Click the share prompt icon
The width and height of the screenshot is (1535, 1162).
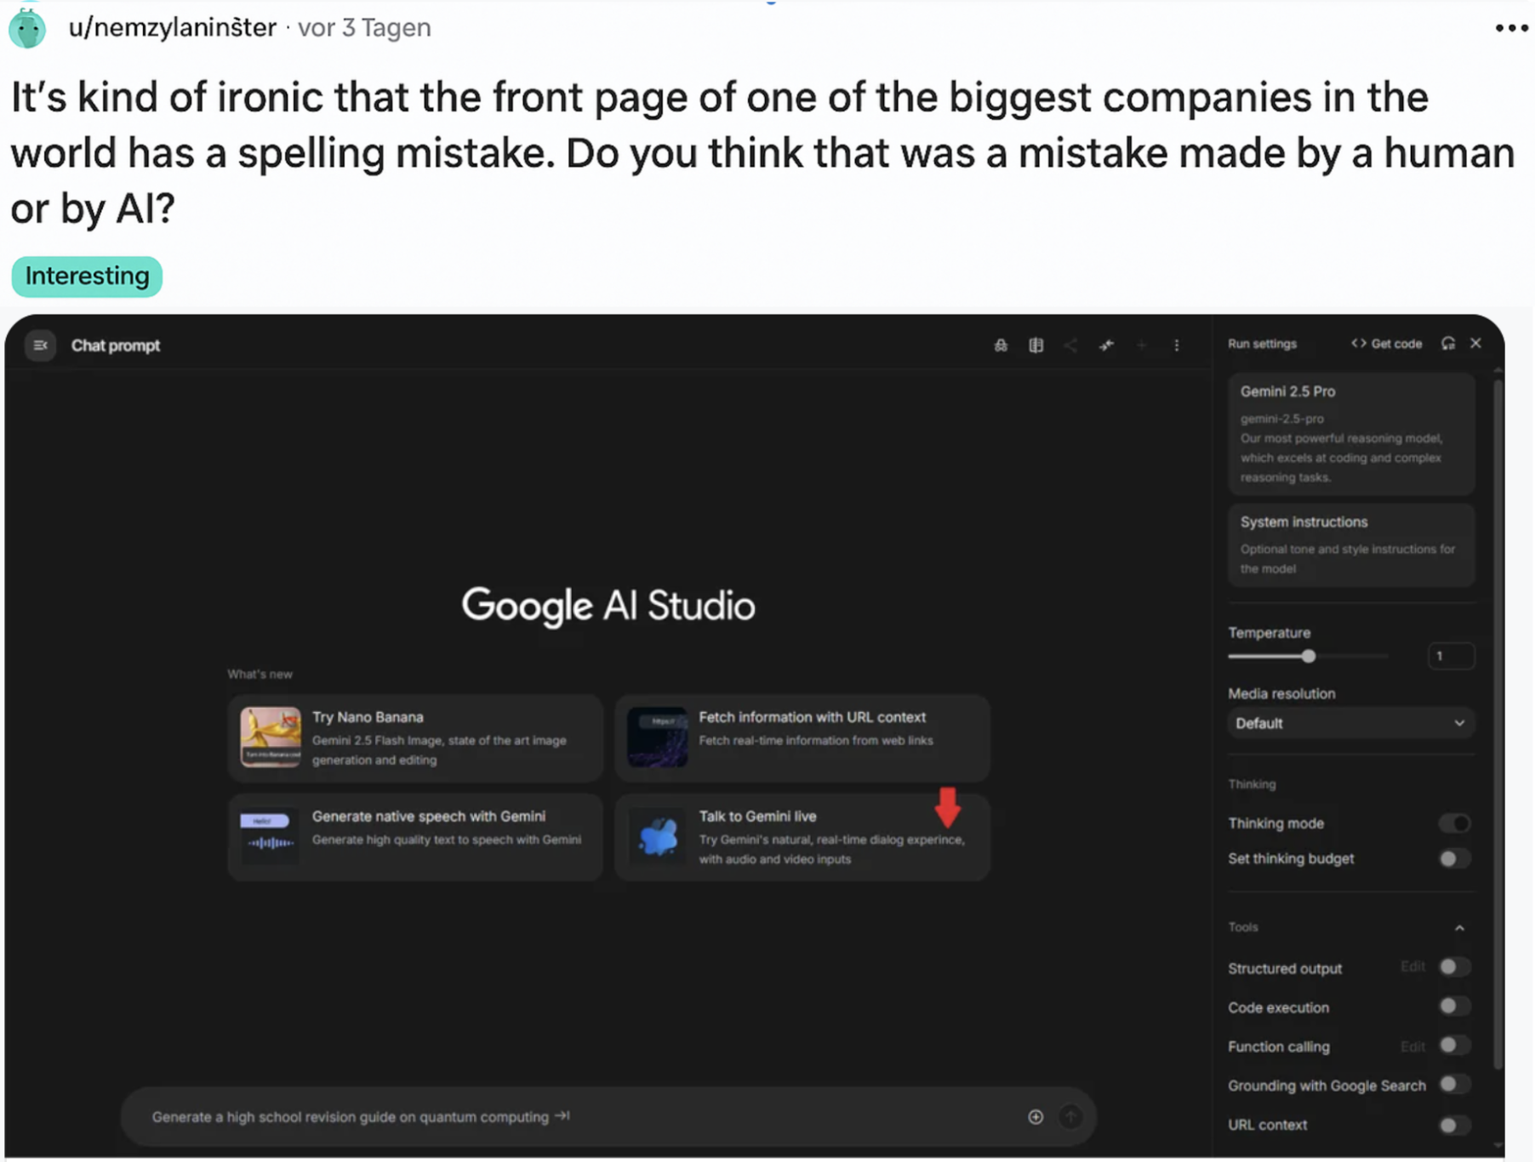click(1071, 345)
